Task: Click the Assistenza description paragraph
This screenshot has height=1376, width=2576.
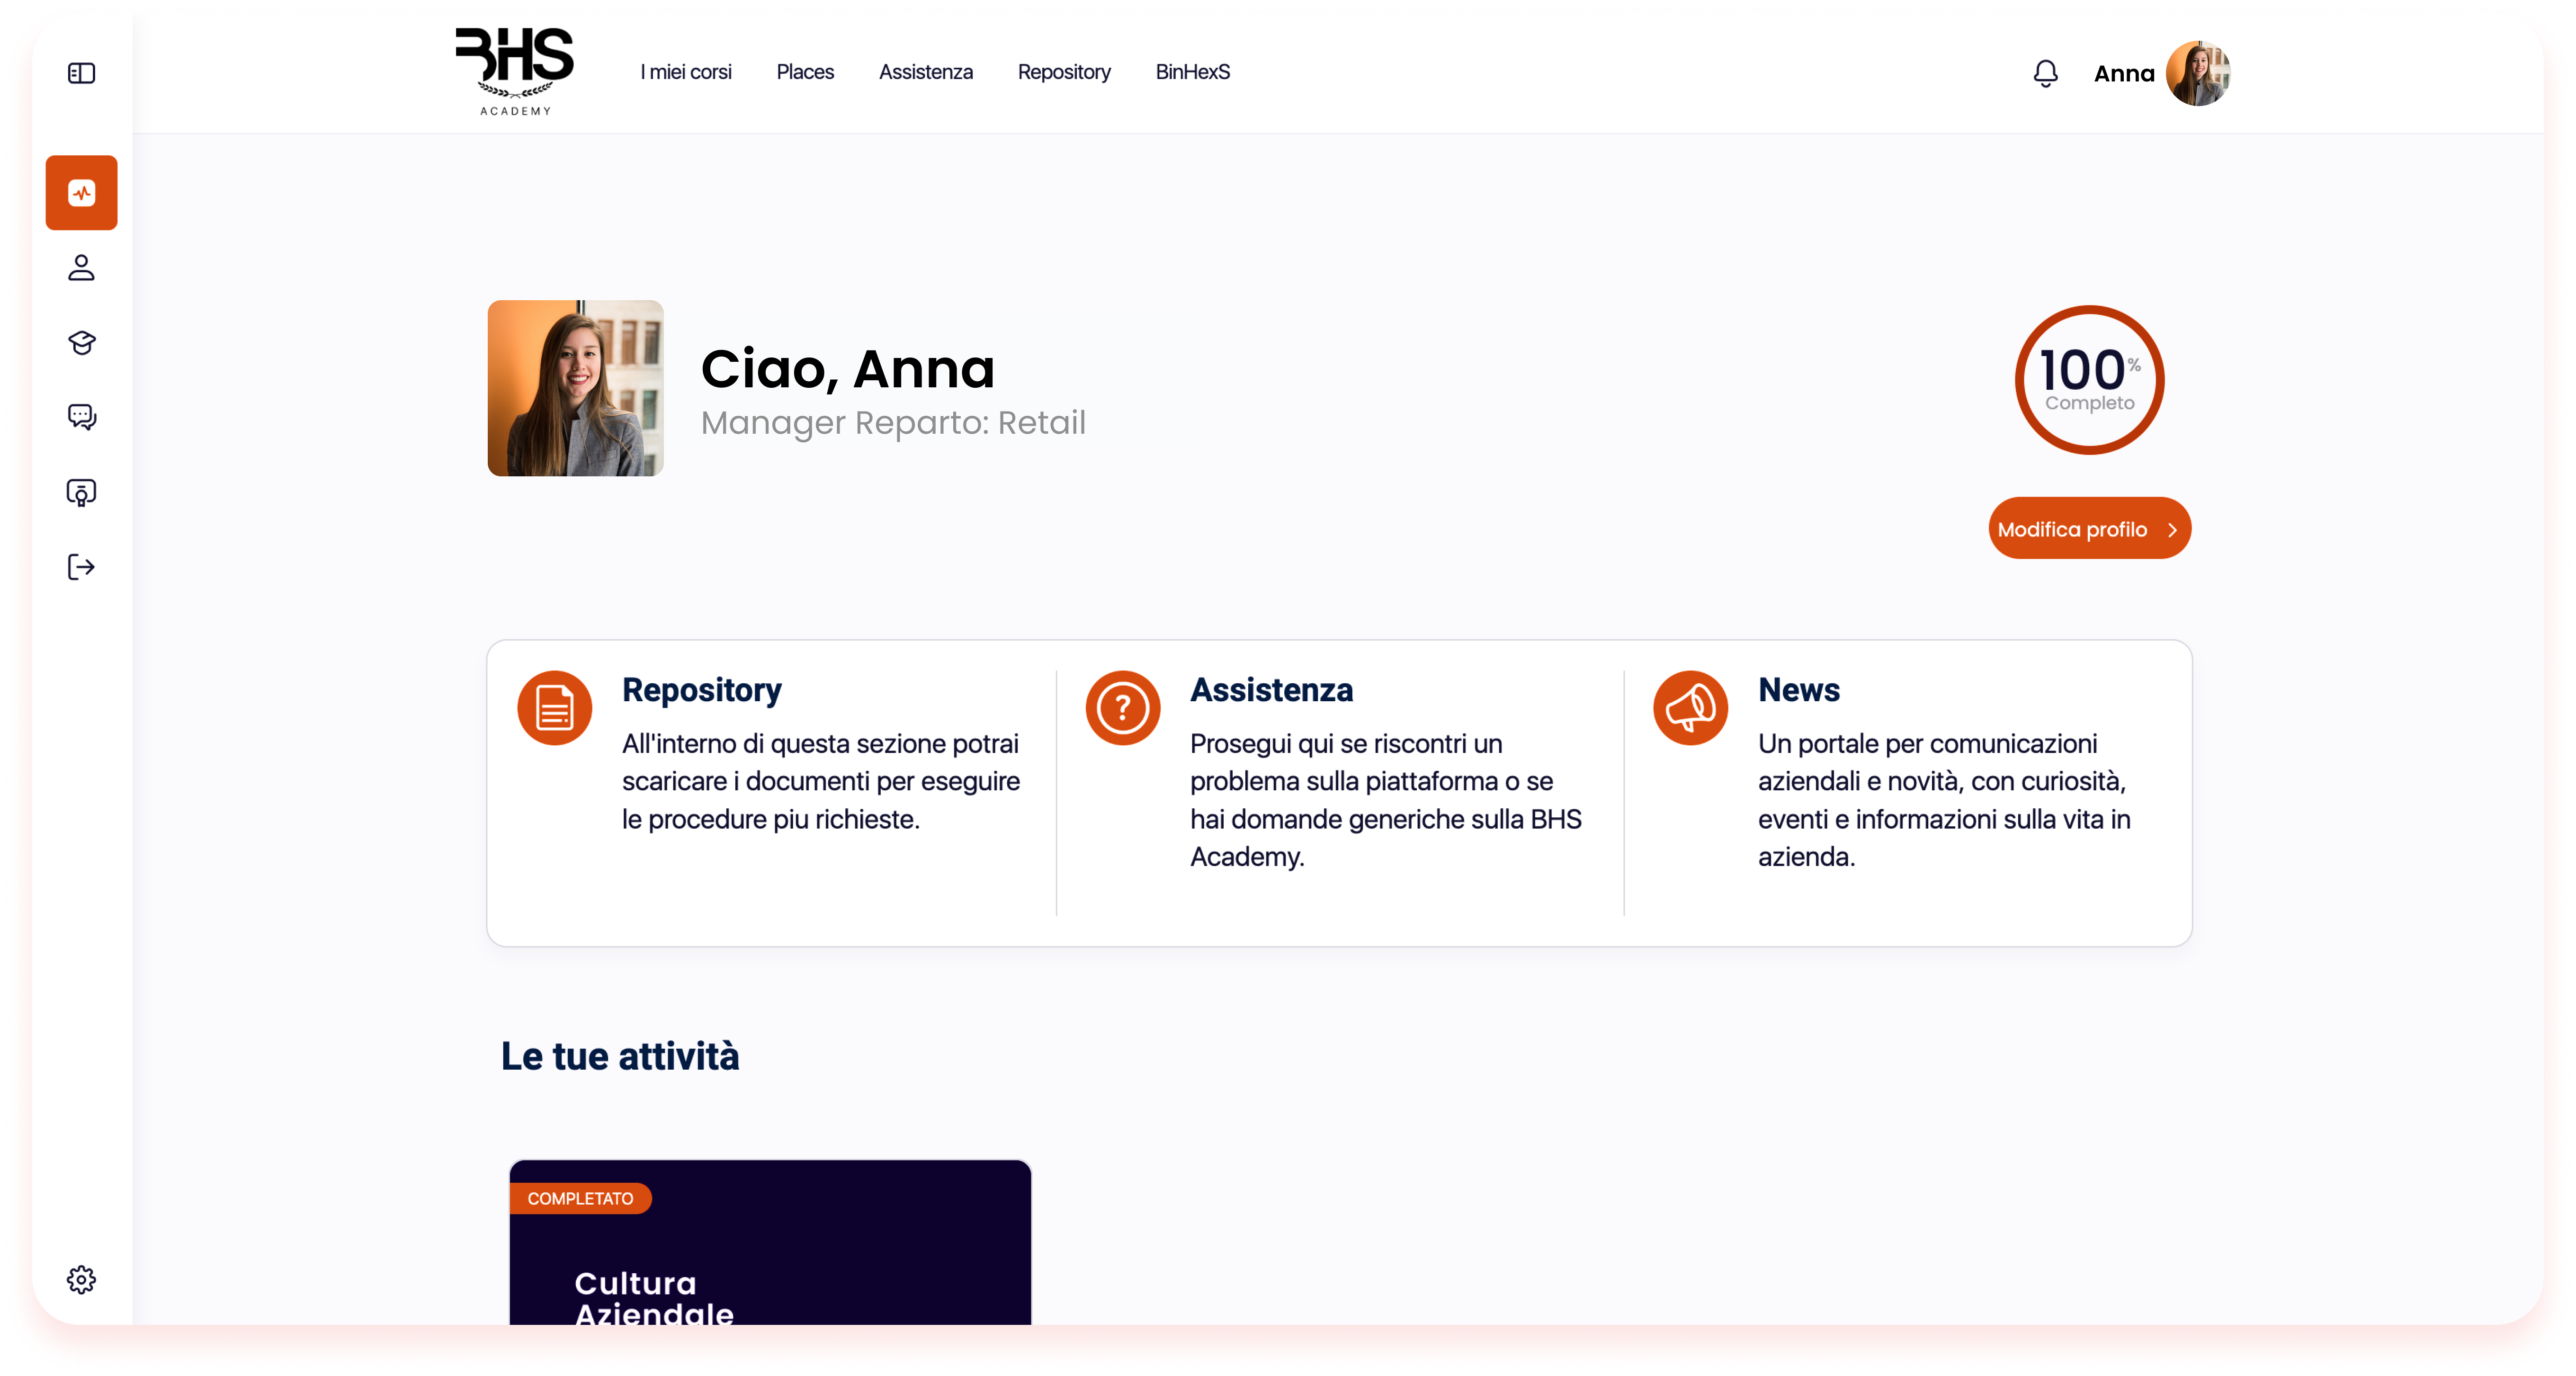Action: tap(1385, 800)
